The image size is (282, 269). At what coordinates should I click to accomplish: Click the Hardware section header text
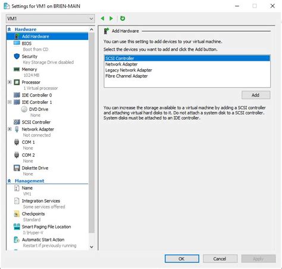click(x=26, y=29)
